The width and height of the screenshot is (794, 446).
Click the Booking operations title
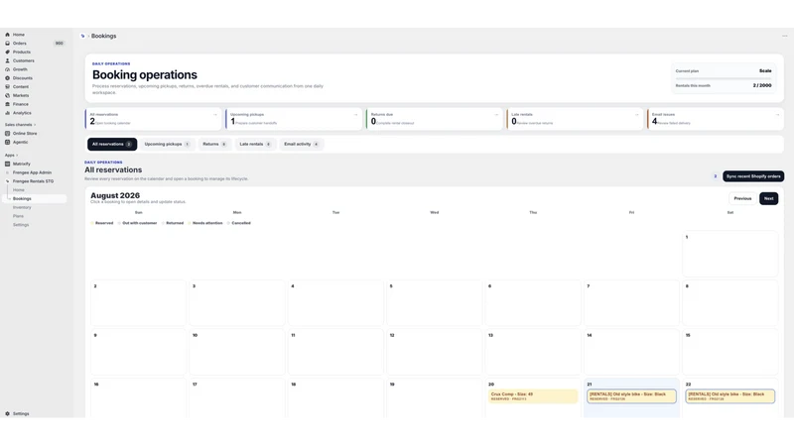click(x=145, y=75)
